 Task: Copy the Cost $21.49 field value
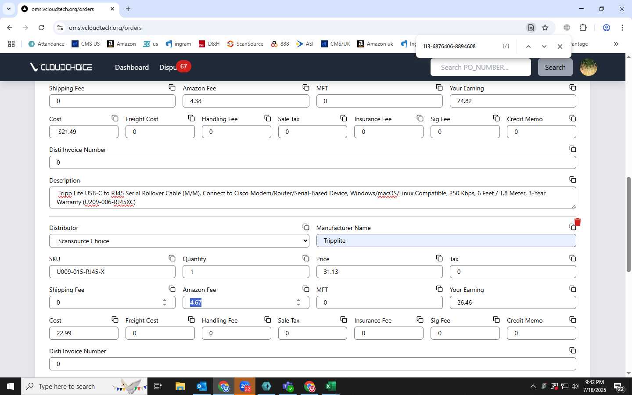(115, 118)
